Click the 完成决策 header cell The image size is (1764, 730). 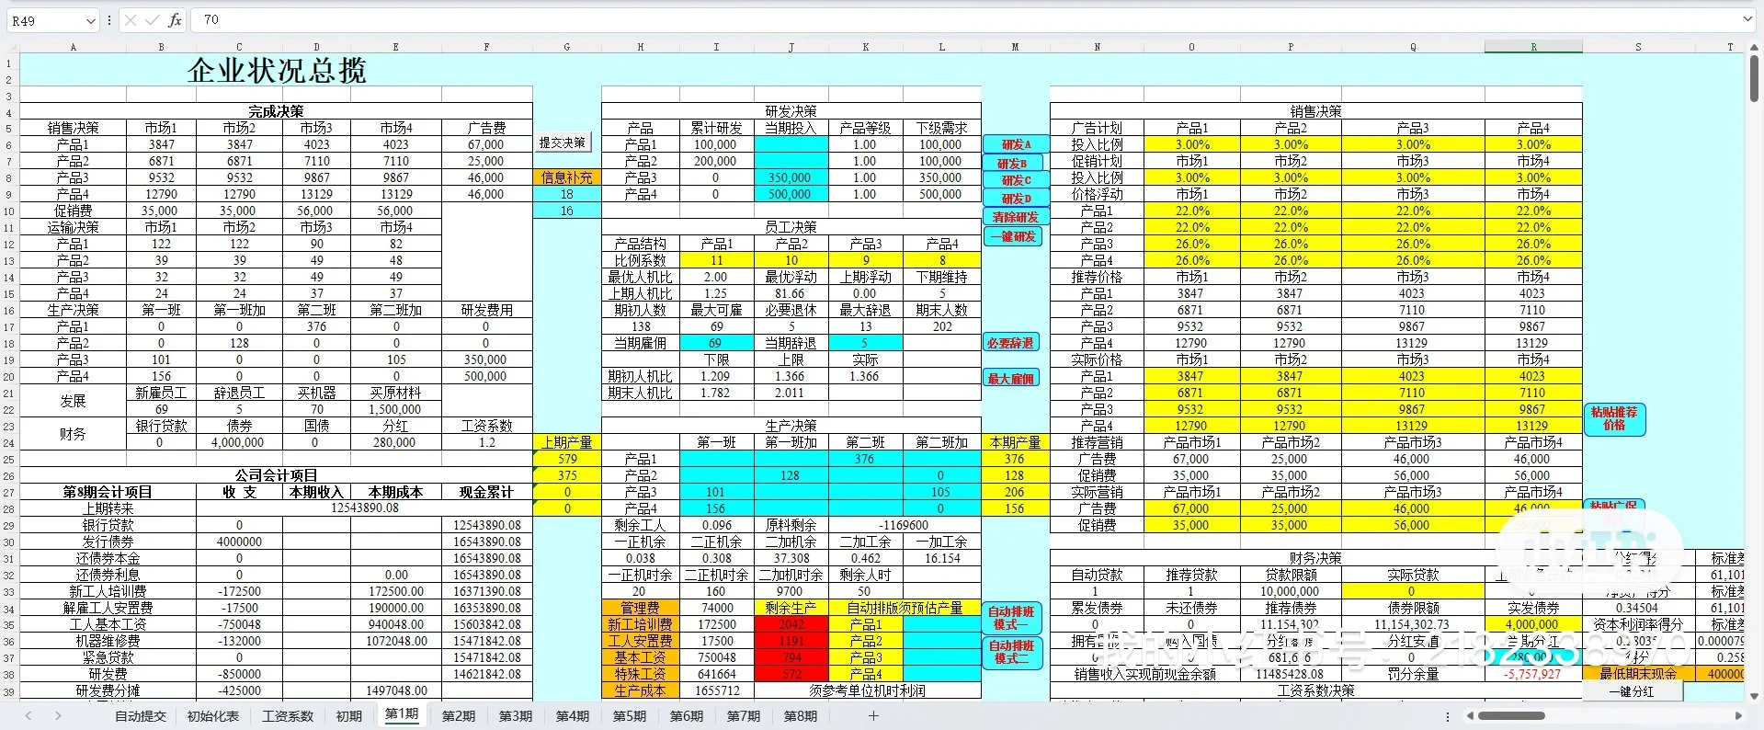click(276, 111)
